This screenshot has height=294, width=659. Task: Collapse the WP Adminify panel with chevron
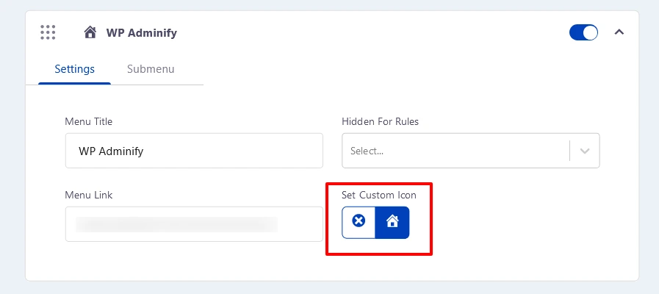point(619,32)
